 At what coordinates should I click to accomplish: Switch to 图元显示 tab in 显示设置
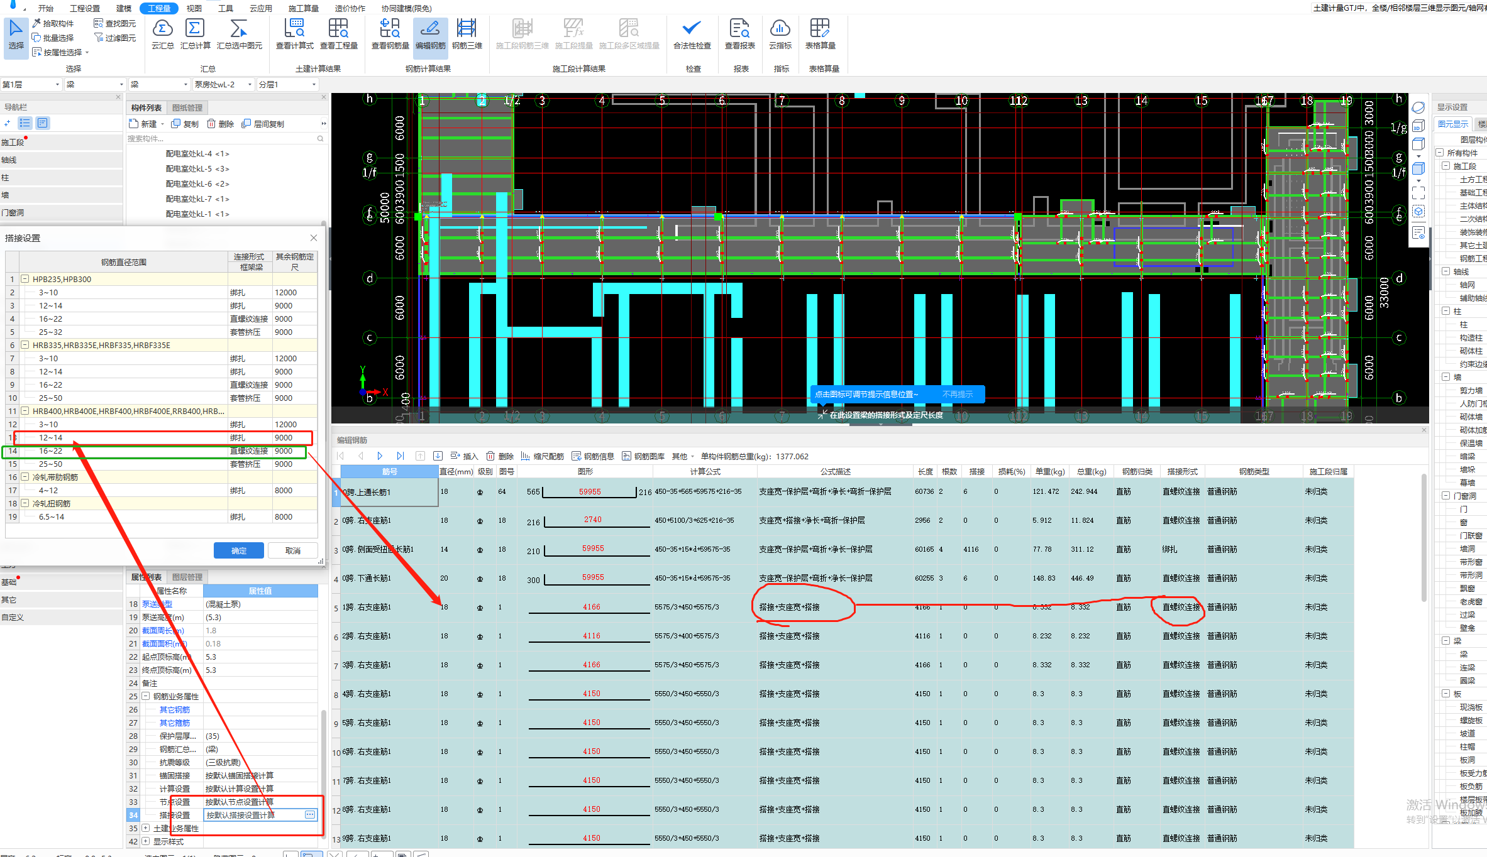[x=1453, y=124]
